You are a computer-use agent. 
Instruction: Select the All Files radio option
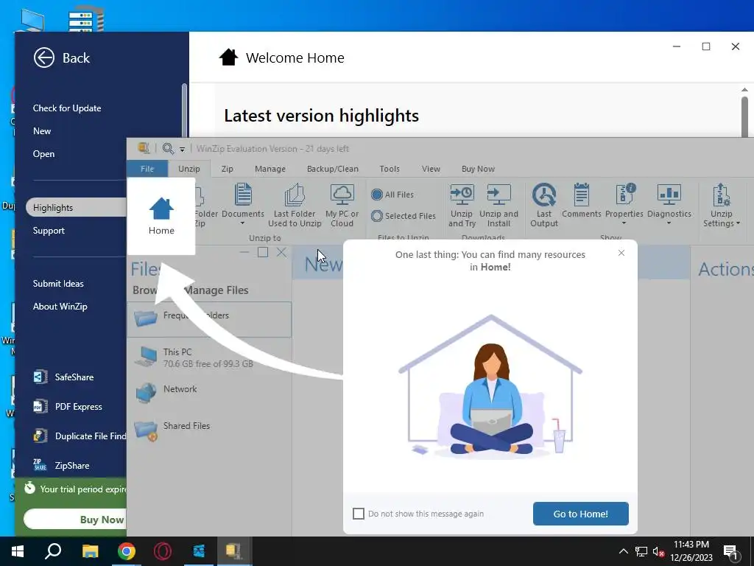point(392,195)
